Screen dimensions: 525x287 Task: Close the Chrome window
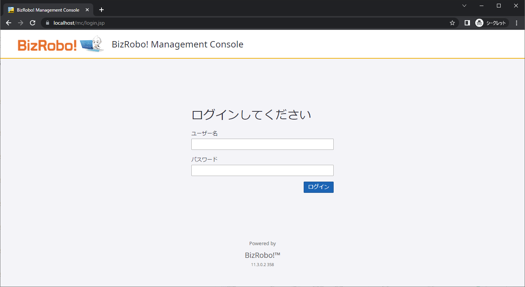(516, 6)
